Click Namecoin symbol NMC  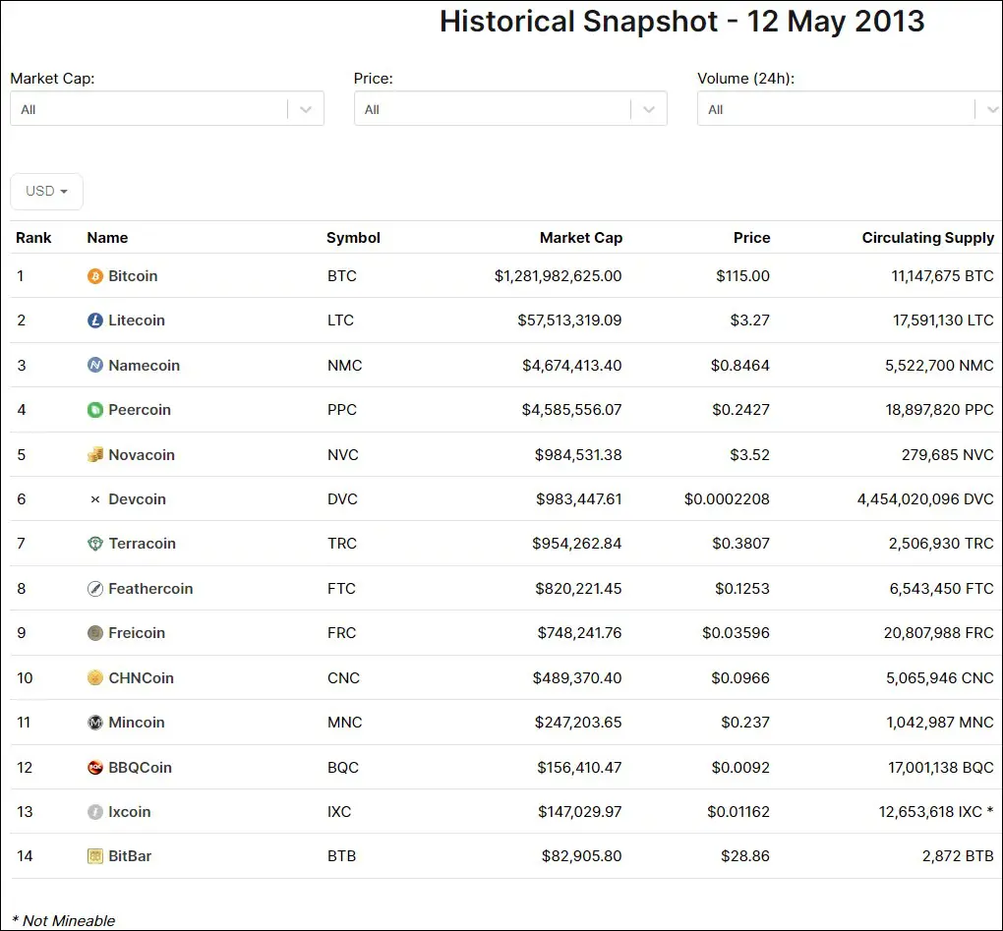344,365
